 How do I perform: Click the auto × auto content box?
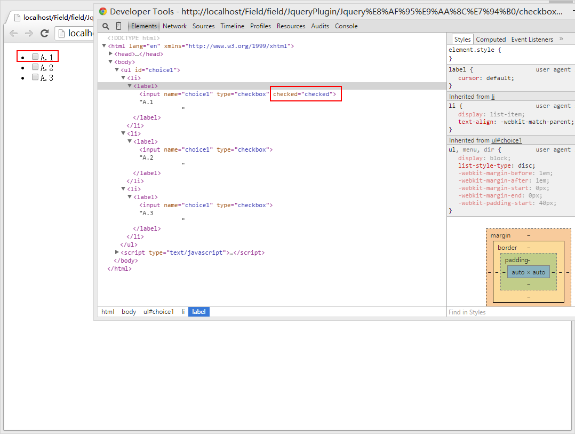pyautogui.click(x=529, y=272)
